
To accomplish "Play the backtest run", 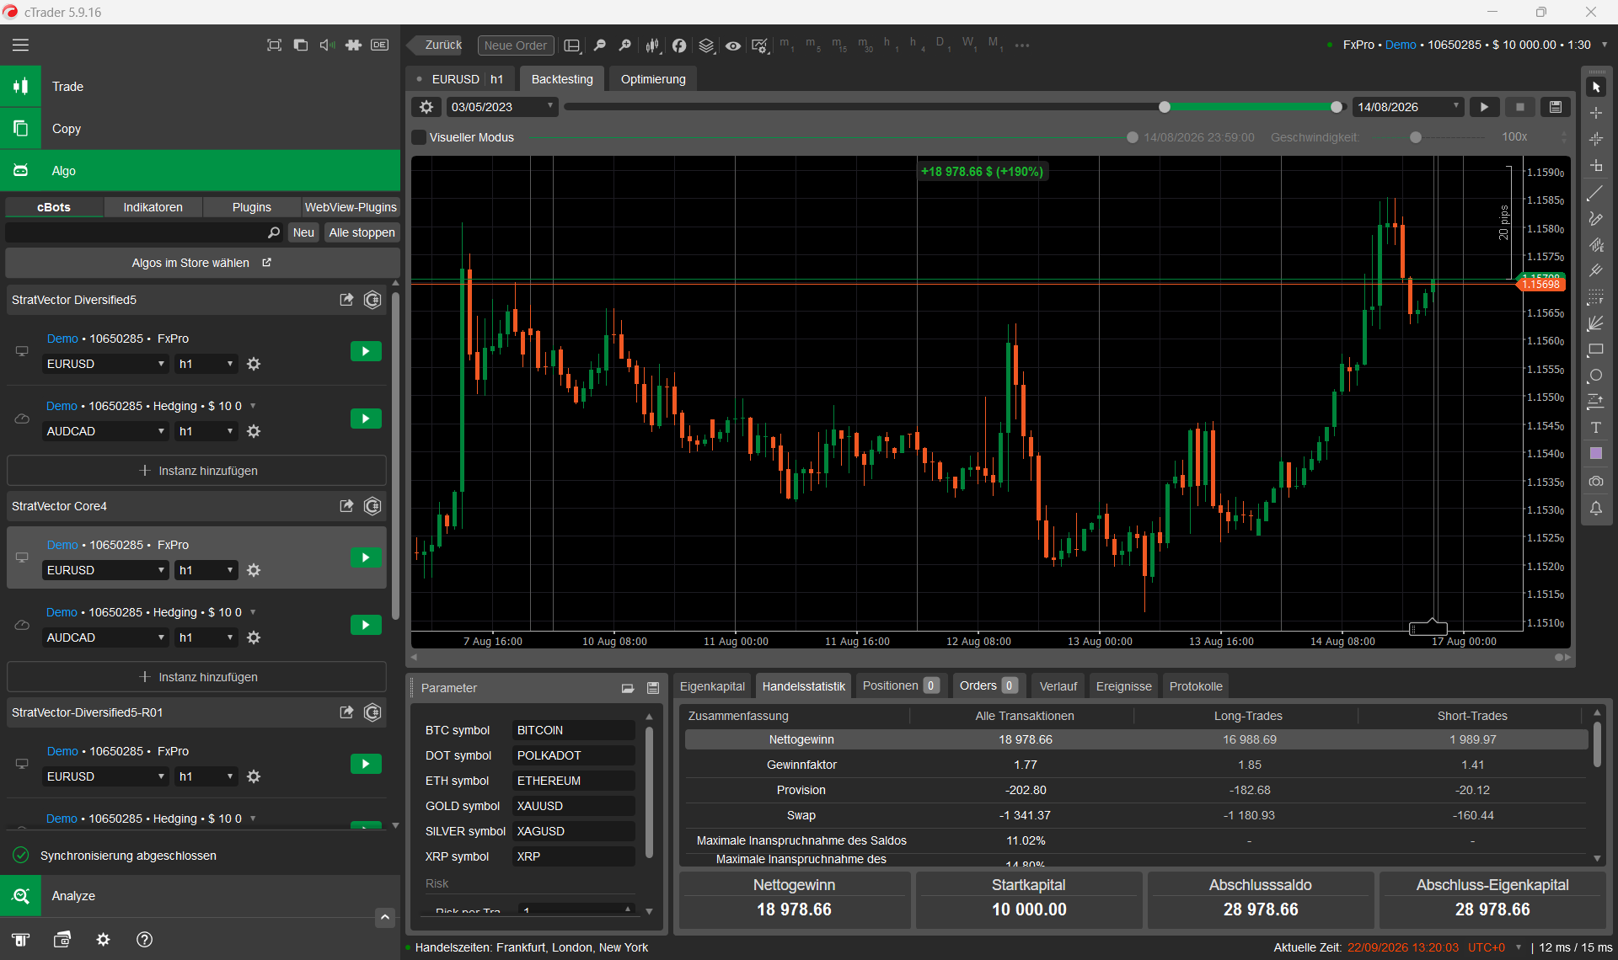I will (x=1485, y=107).
